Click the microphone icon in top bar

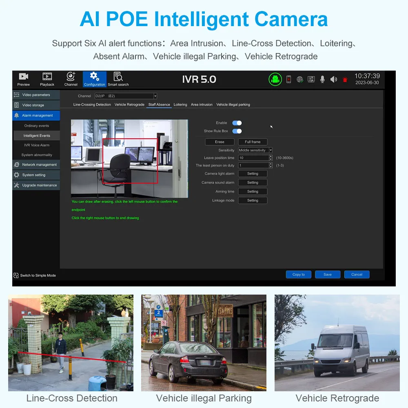coord(322,80)
